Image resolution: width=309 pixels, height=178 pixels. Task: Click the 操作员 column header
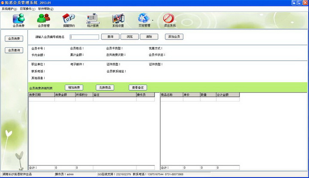[145, 95]
